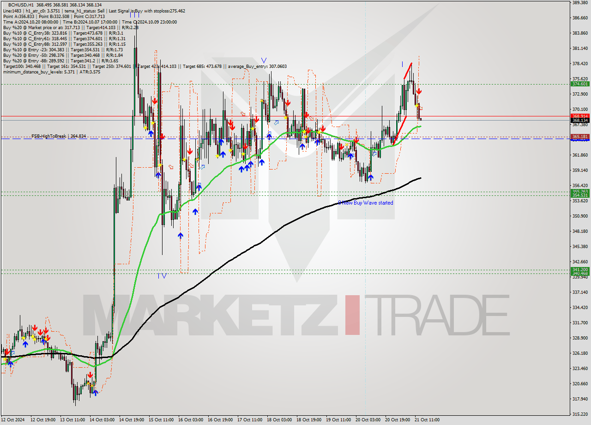Click the 12 Oct 19:00 time label

click(x=43, y=420)
